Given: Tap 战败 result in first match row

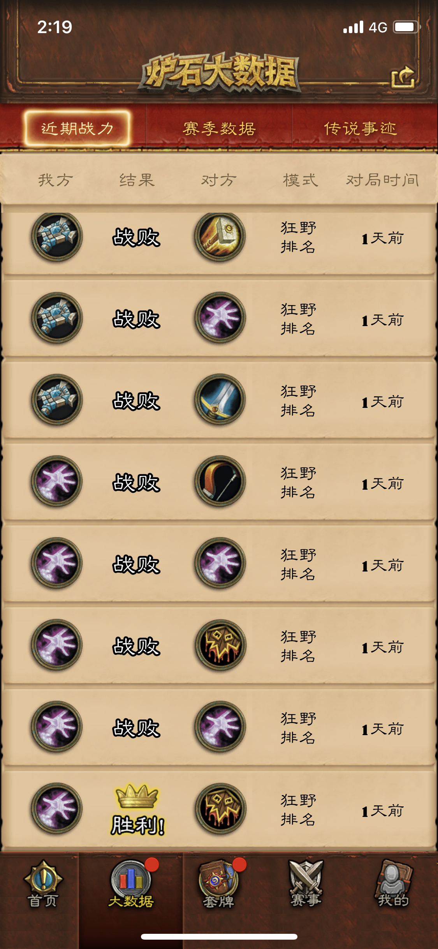Looking at the screenshot, I should pyautogui.click(x=136, y=237).
